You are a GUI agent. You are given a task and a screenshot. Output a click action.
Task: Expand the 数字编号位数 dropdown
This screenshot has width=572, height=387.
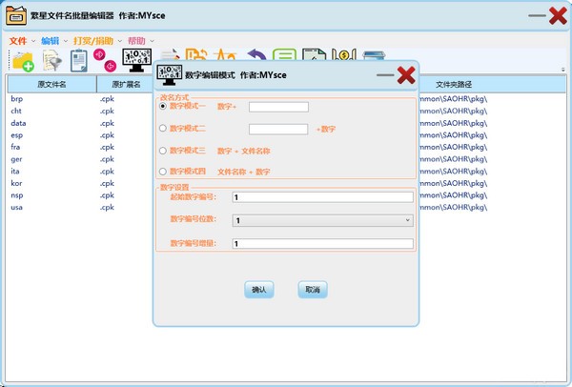tap(322, 220)
